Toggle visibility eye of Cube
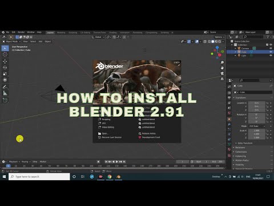 271,52
